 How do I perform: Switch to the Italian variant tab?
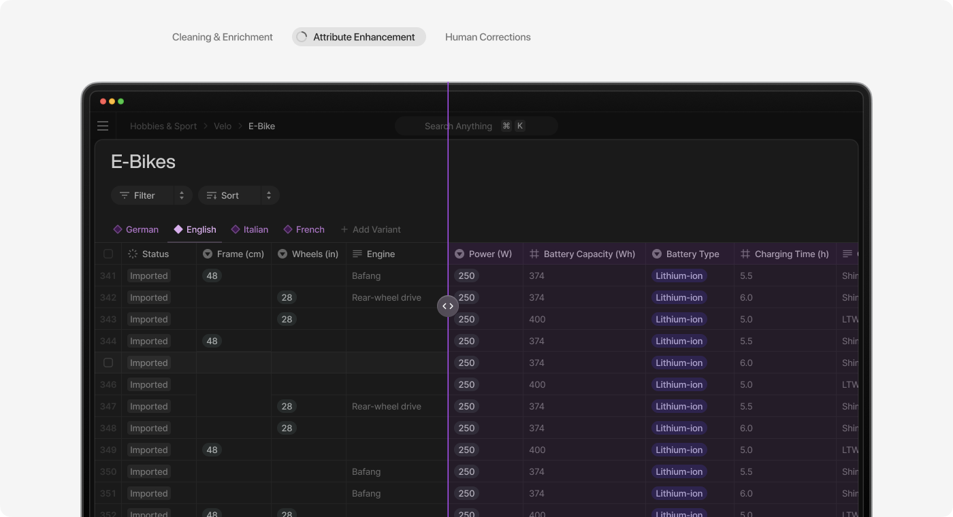point(250,229)
